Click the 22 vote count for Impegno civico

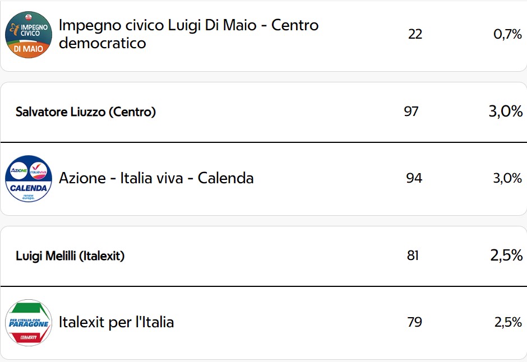coord(415,34)
